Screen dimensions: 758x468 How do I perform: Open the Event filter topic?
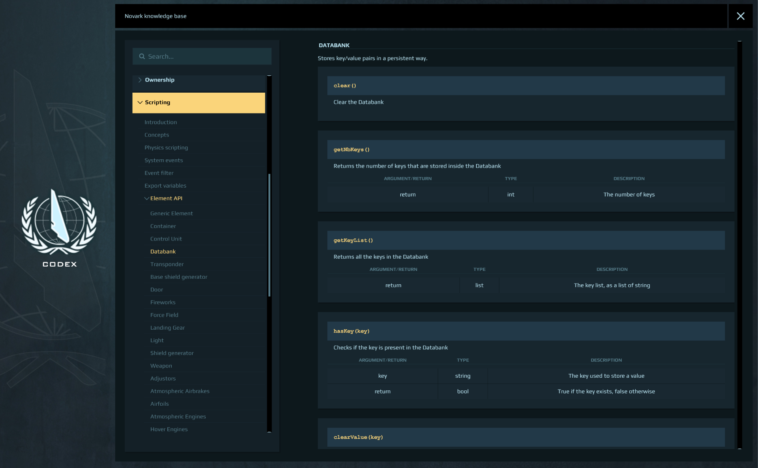(159, 173)
